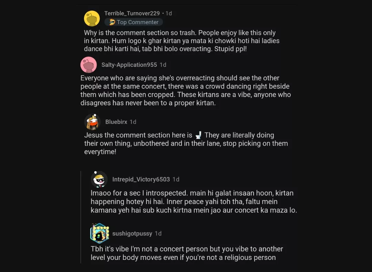Image resolution: width=372 pixels, height=272 pixels.
Task: Click the sushigotpussy username
Action: [132, 233]
